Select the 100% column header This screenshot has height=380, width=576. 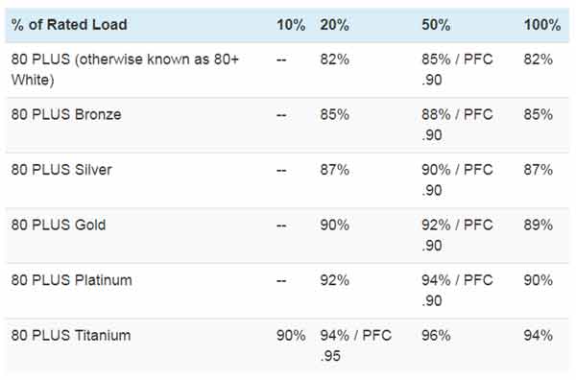(542, 25)
